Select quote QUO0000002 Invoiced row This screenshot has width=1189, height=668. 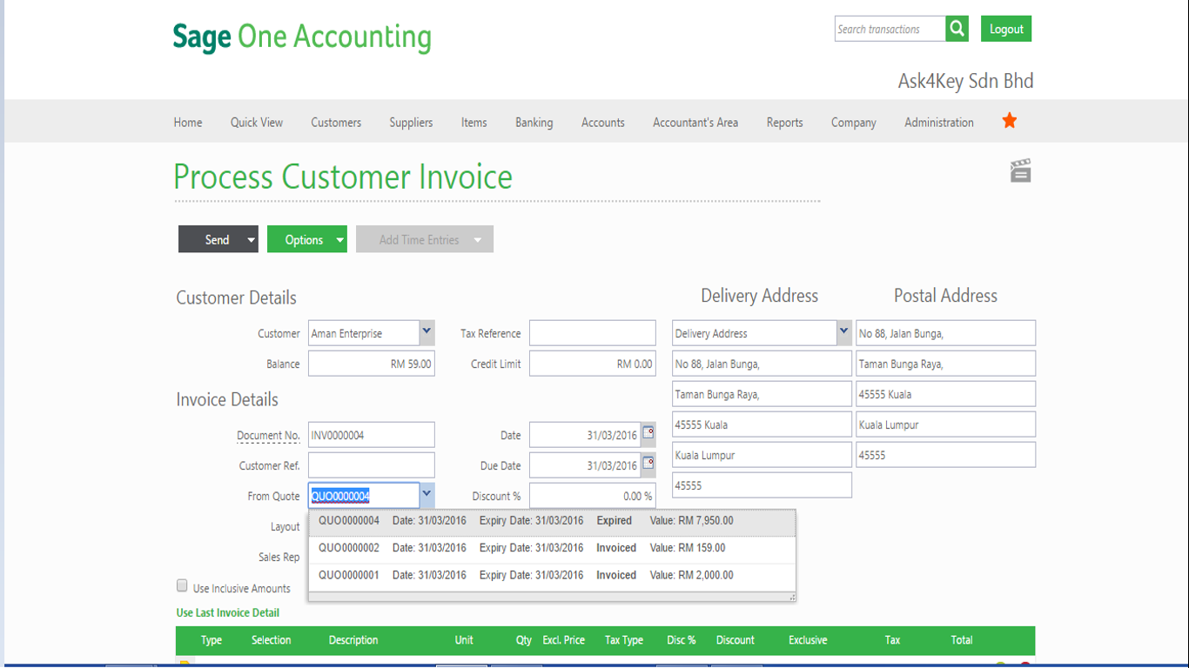tap(552, 549)
